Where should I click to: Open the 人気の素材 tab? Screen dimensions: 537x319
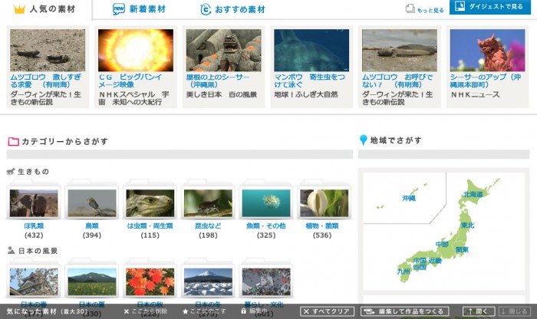tap(46, 9)
